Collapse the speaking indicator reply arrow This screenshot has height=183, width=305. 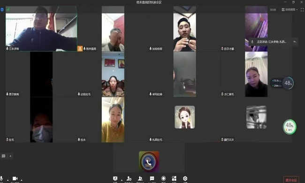point(295,42)
